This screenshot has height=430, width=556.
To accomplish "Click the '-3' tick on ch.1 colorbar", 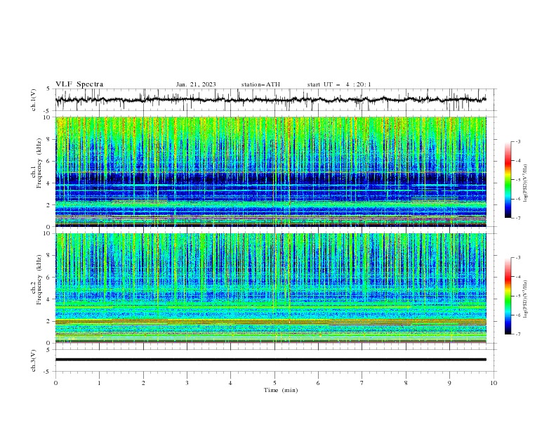I will point(518,141).
